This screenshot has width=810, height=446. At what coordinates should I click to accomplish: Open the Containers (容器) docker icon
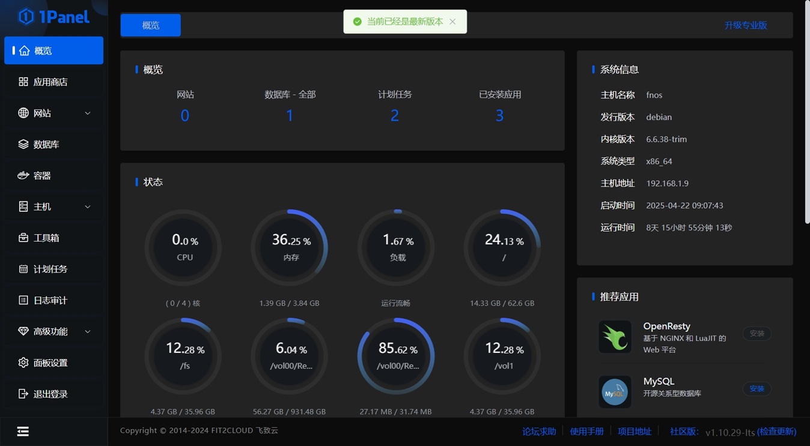coord(23,175)
